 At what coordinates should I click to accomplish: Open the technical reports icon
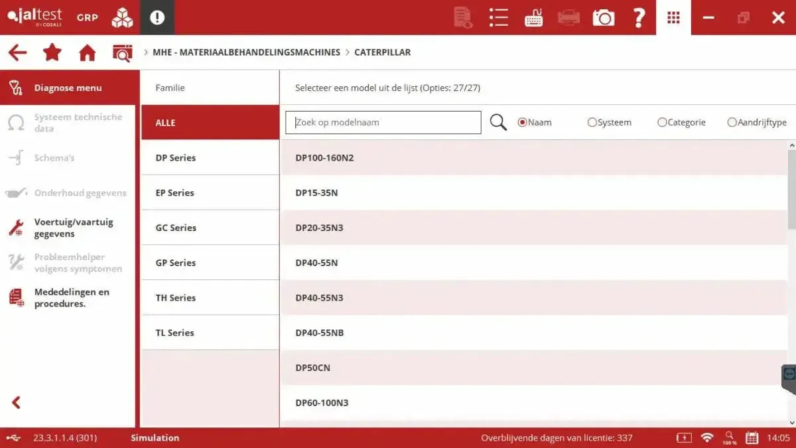[462, 17]
